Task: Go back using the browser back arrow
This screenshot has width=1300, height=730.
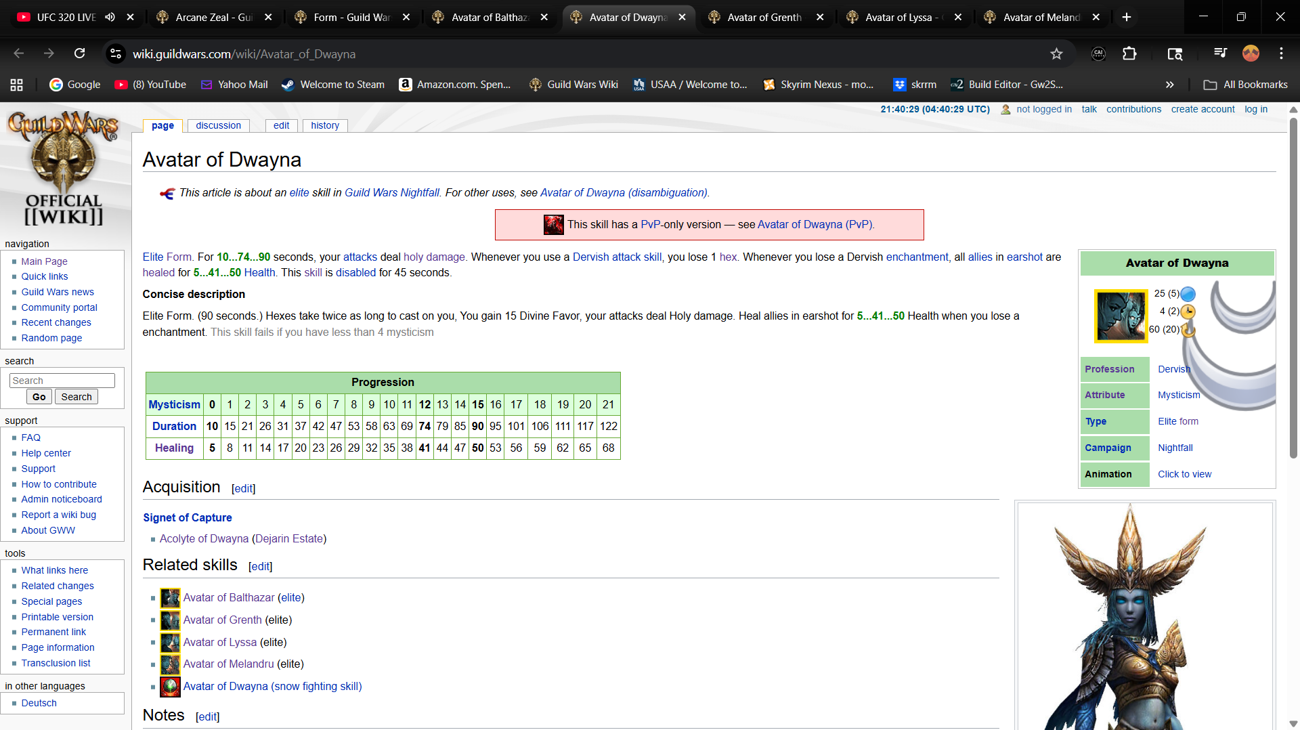Action: click(19, 53)
